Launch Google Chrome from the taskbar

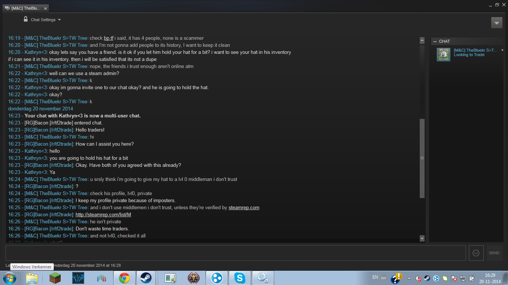[124, 278]
